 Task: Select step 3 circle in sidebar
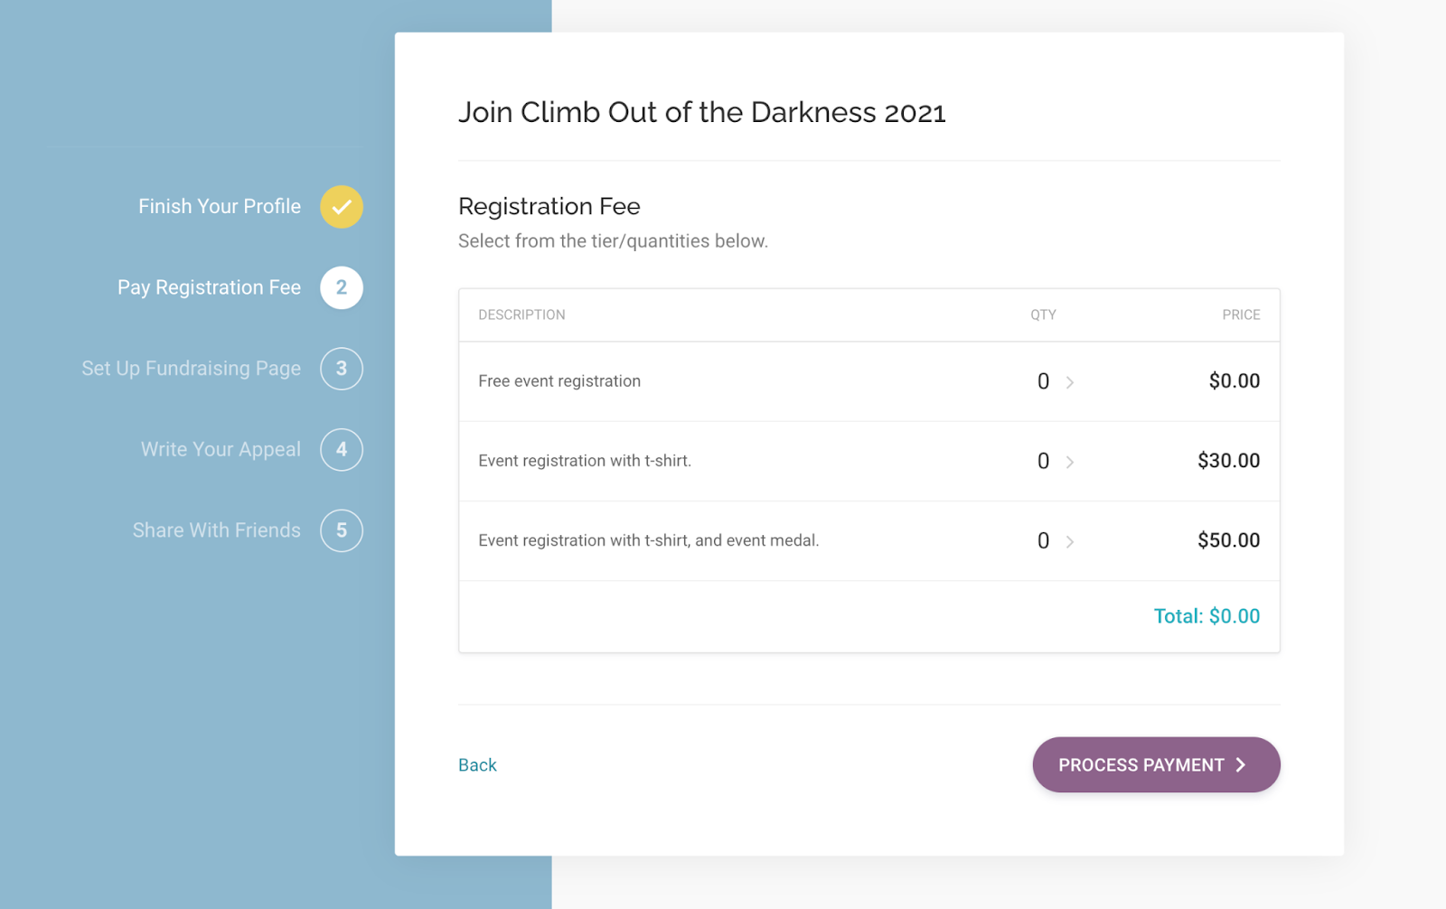tap(342, 369)
